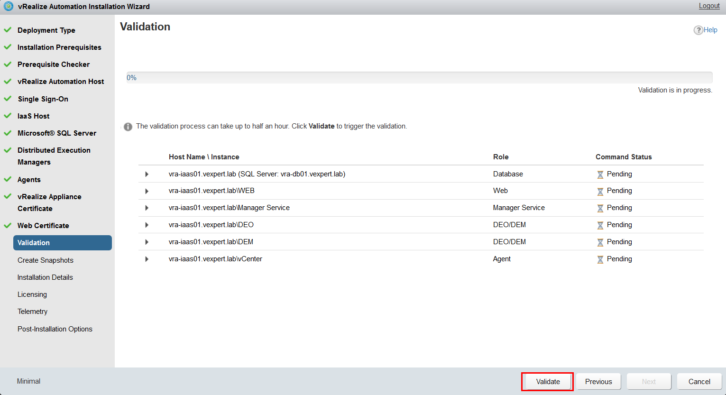Click the Role column header

(x=501, y=157)
